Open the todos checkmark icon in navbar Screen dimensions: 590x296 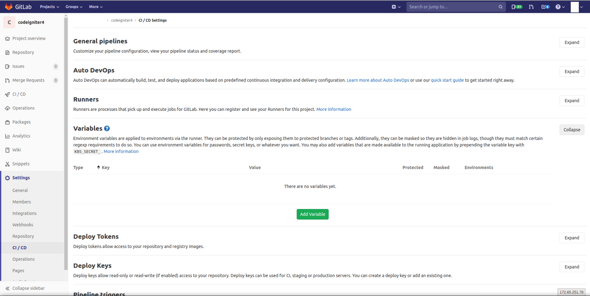coord(544,7)
